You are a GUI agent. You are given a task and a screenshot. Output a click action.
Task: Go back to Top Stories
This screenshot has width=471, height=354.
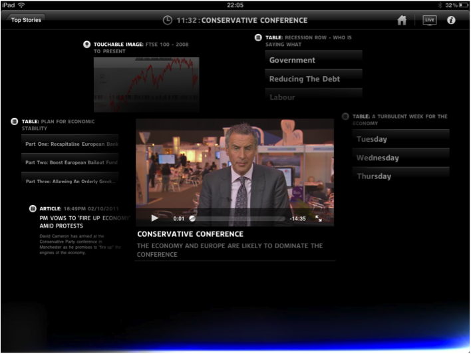point(26,20)
